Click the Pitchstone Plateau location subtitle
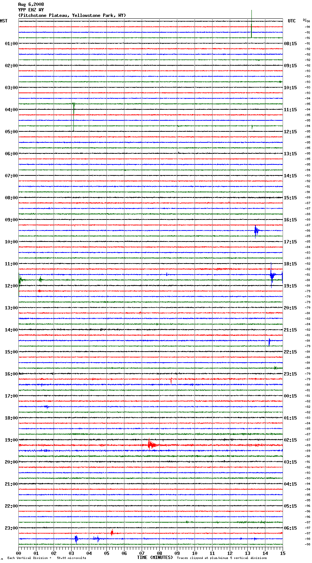Viewport: 312px width, 563px height. [72, 15]
